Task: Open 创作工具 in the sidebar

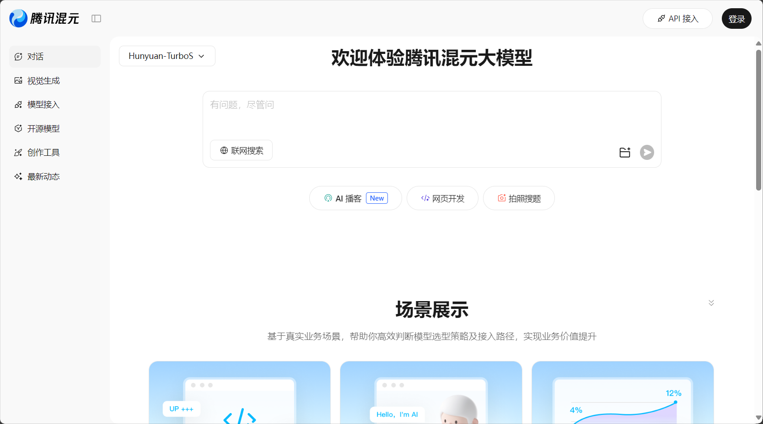Action: pos(55,153)
